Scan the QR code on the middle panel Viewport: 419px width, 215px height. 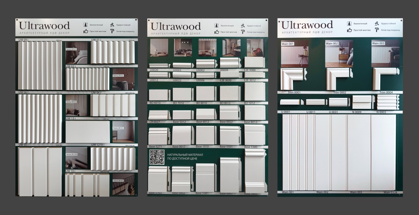(158, 158)
